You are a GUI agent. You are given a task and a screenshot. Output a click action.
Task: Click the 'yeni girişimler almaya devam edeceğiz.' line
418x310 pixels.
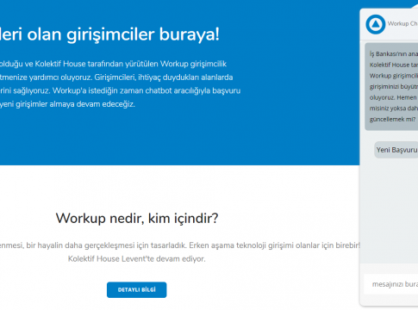click(67, 104)
